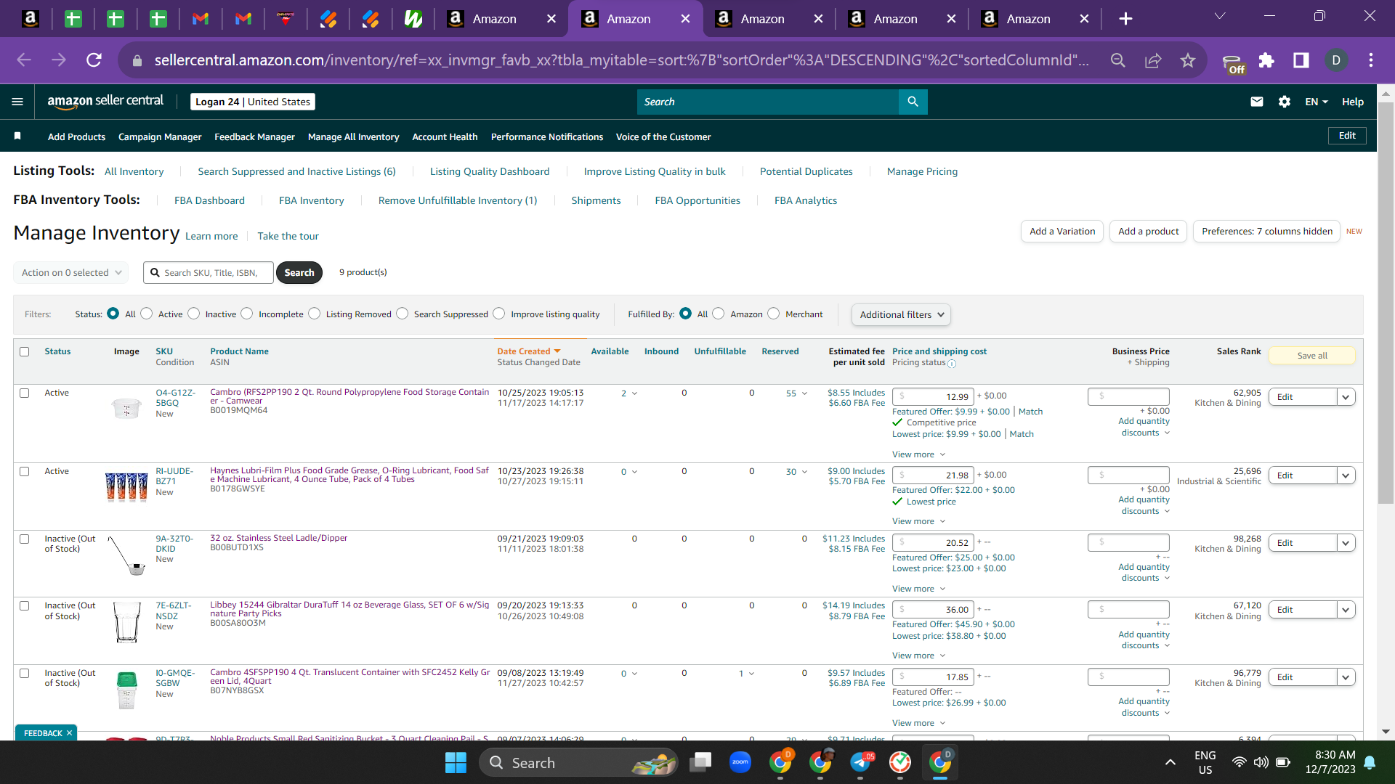Open Zoom from the taskbar
The width and height of the screenshot is (1395, 784).
[x=740, y=762]
